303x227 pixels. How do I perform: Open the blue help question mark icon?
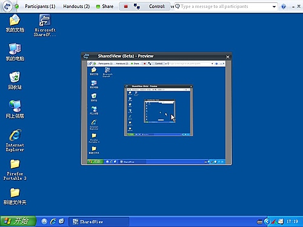pos(284,7)
